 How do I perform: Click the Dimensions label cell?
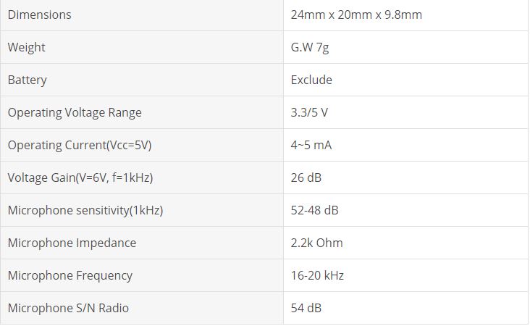40,14
